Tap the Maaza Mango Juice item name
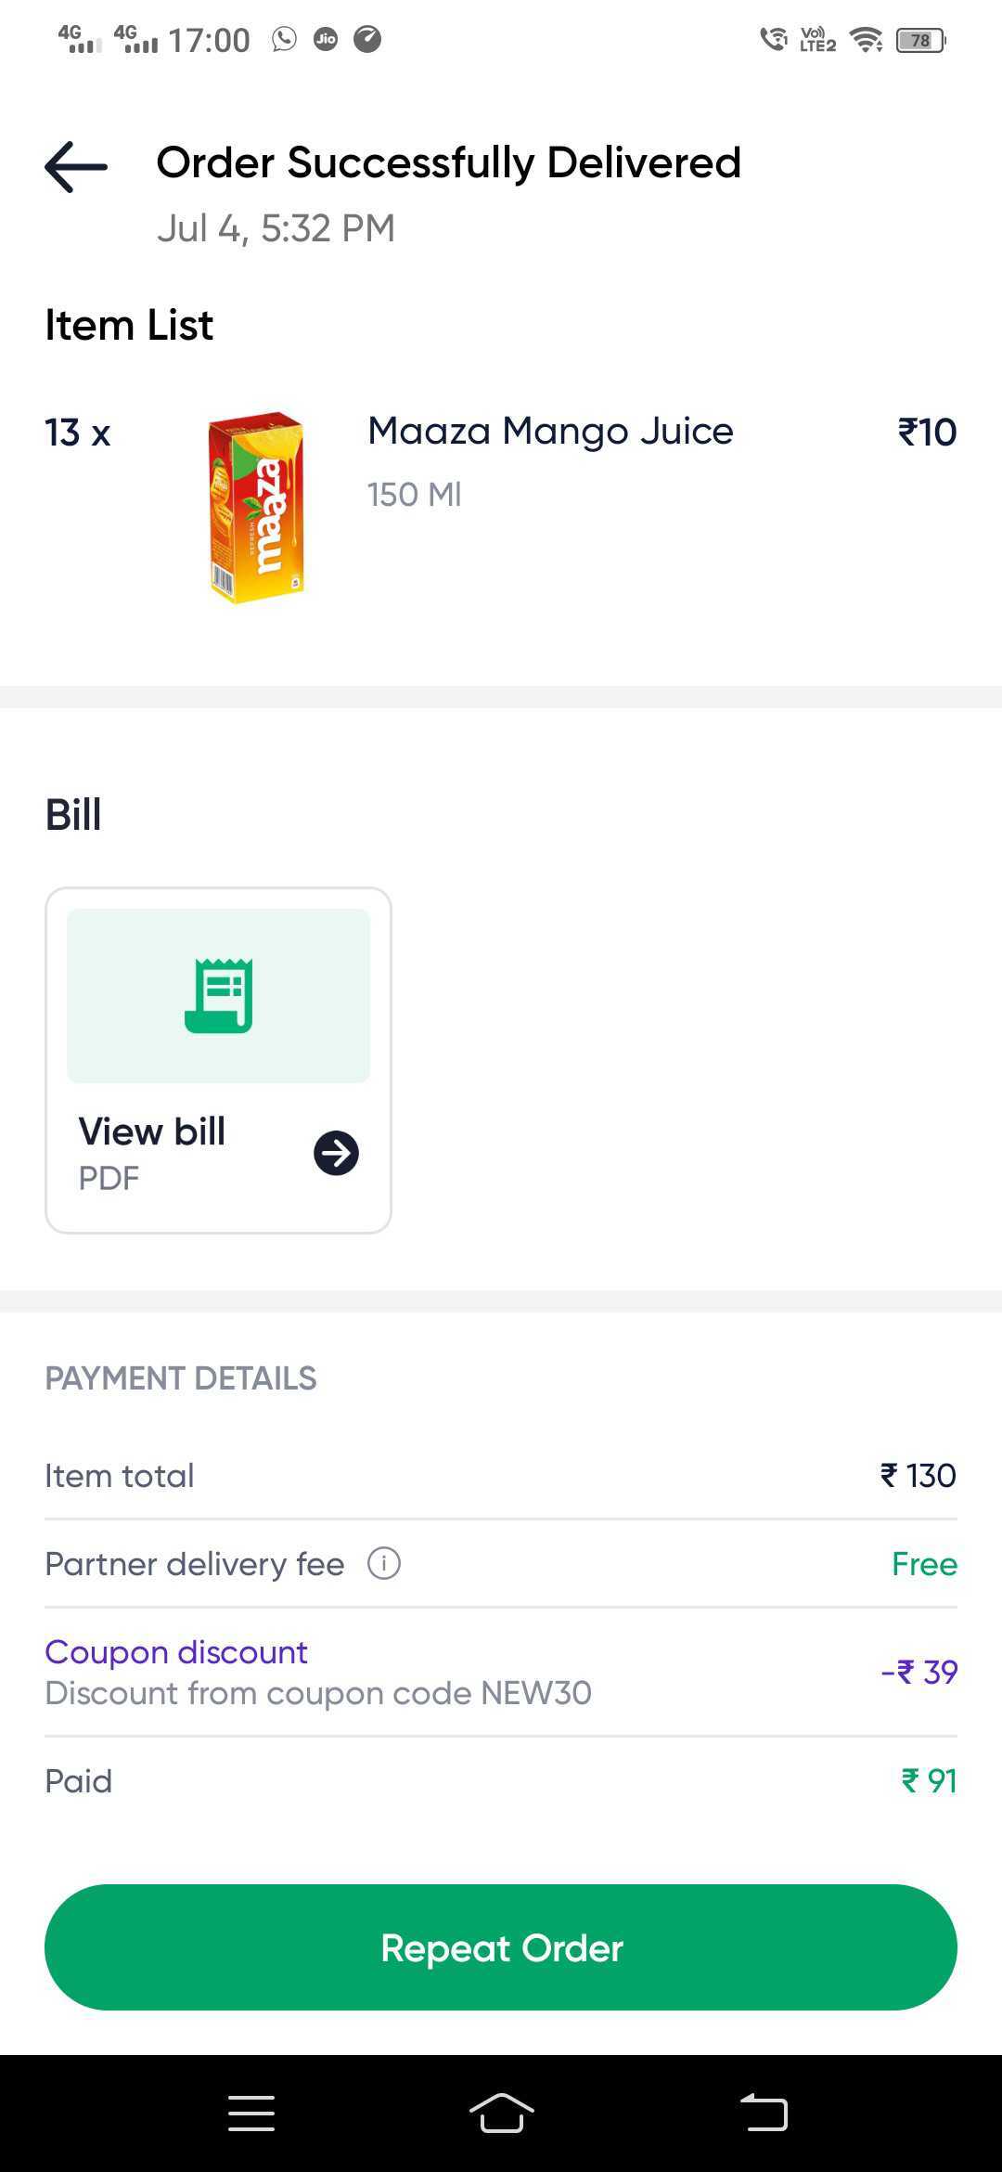Image resolution: width=1002 pixels, height=2172 pixels. pyautogui.click(x=550, y=431)
